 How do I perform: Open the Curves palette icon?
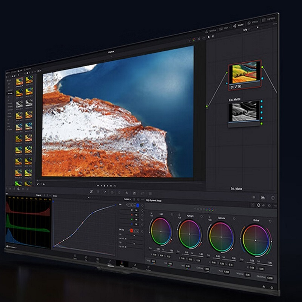91,192
